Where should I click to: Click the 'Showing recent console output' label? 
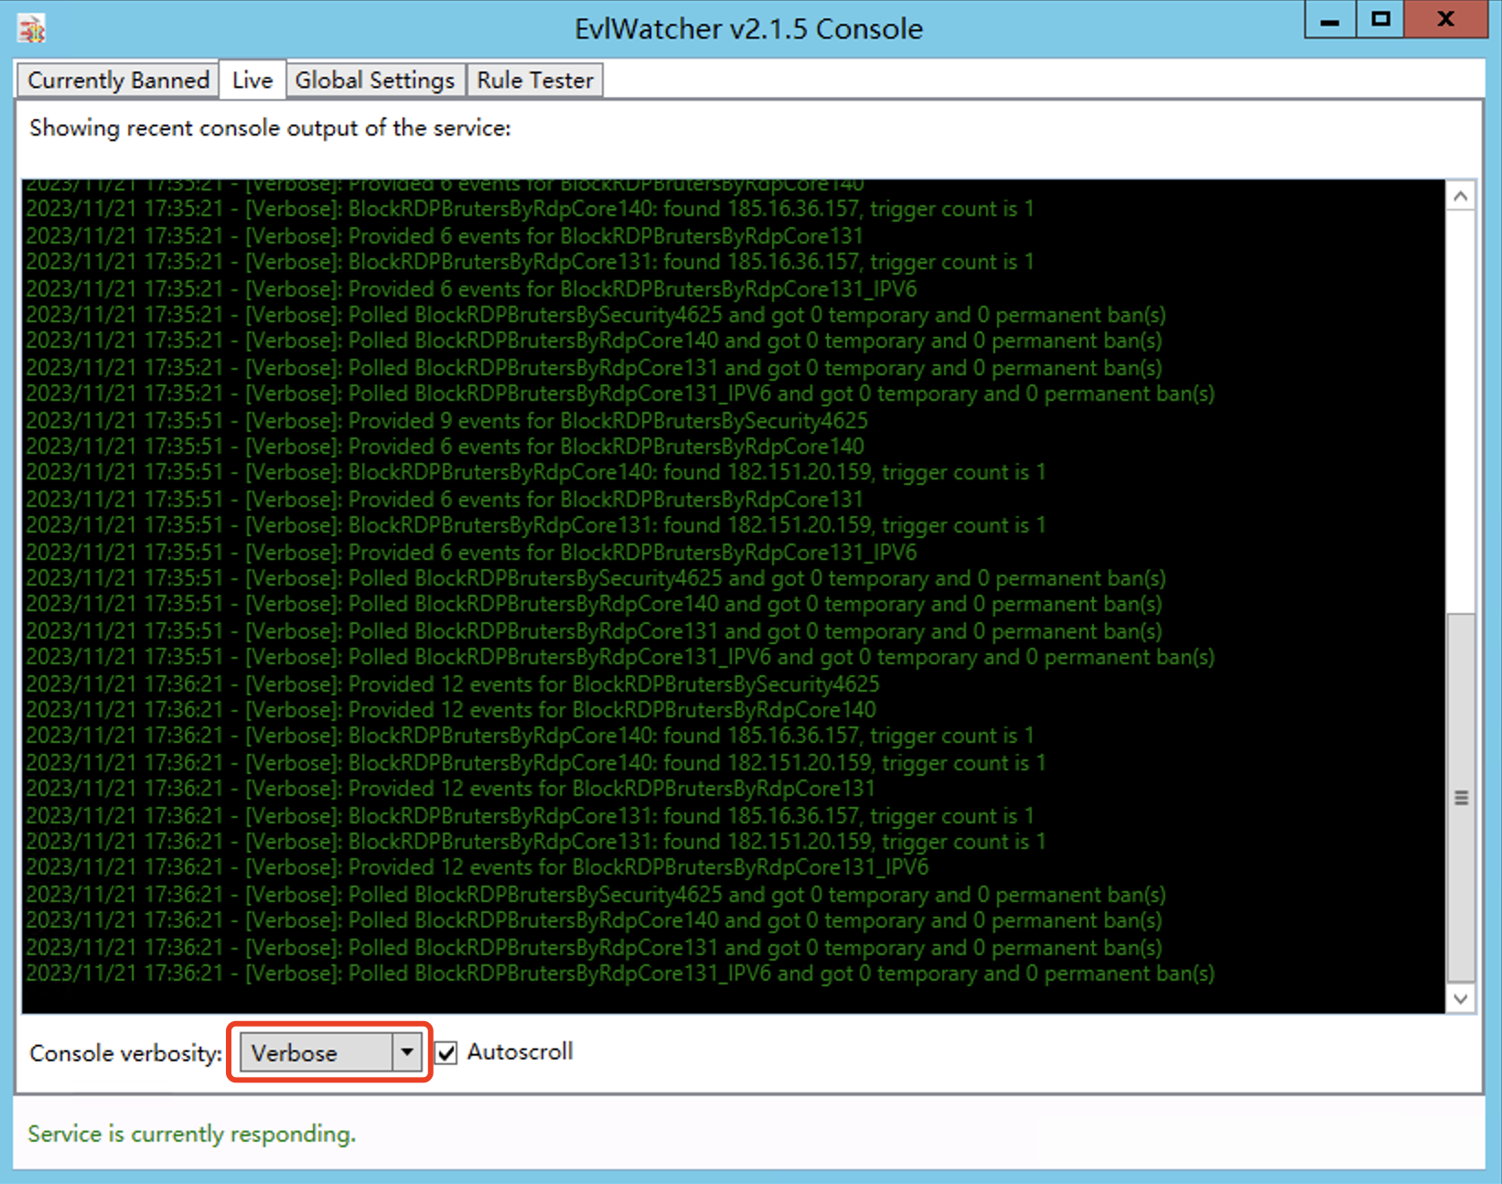270,128
